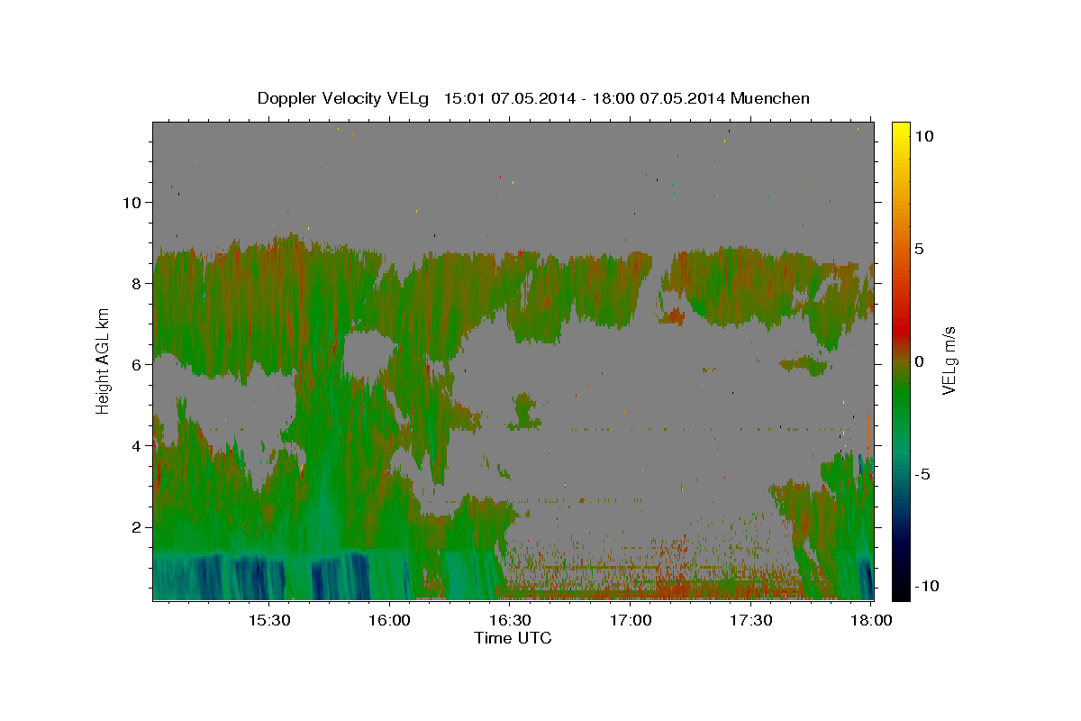The height and width of the screenshot is (721, 1081).
Task: Click the 17:00 time tick label
Action: click(631, 621)
